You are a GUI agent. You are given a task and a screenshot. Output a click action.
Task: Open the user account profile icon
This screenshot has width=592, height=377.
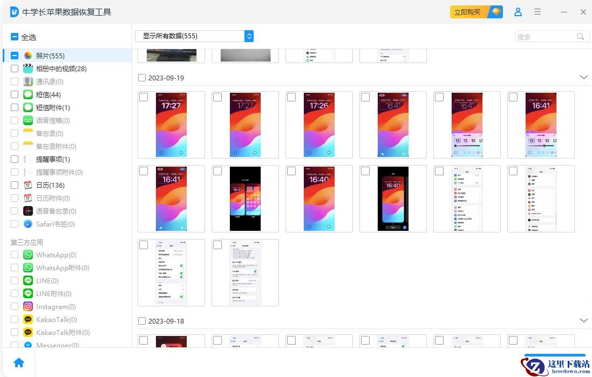click(518, 12)
